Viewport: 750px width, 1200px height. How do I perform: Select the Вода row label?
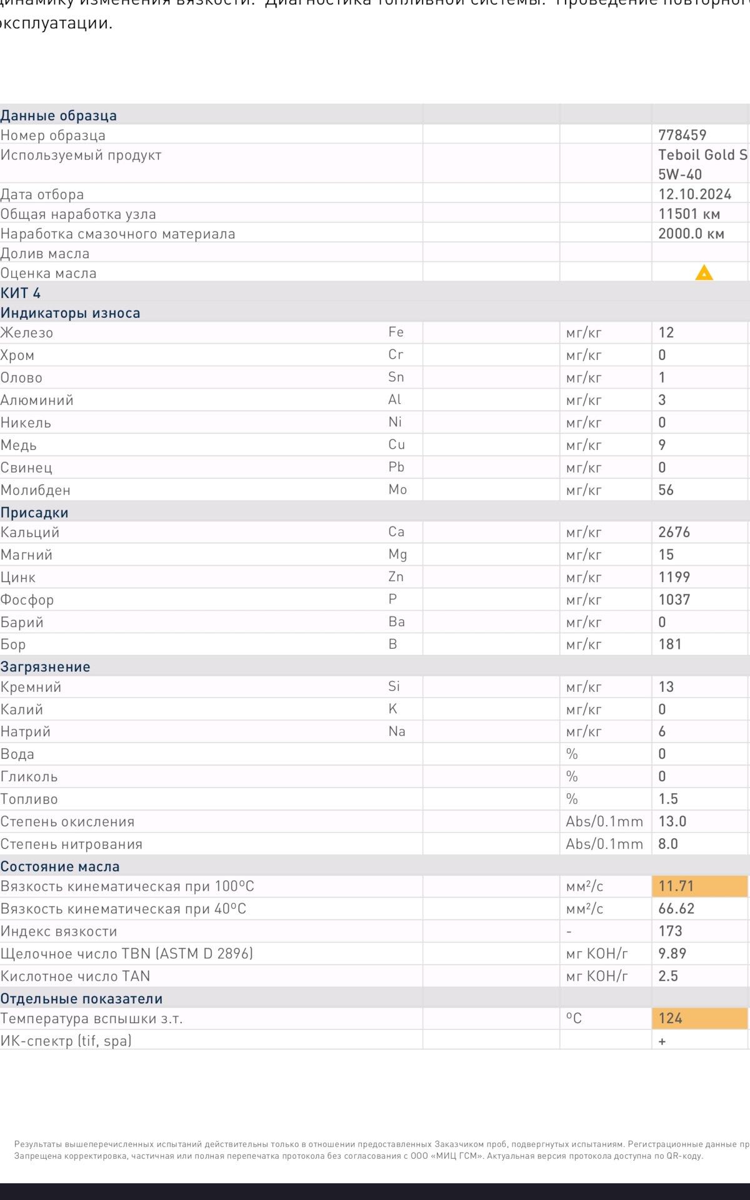pos(17,754)
